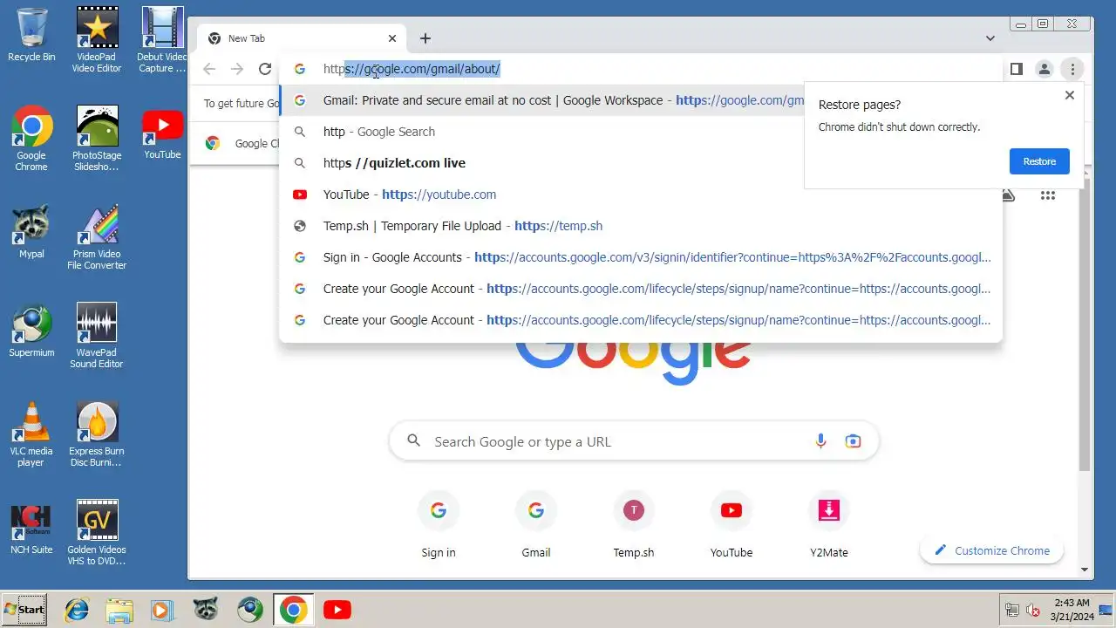Open Chrome profile avatar button

pyautogui.click(x=1044, y=69)
